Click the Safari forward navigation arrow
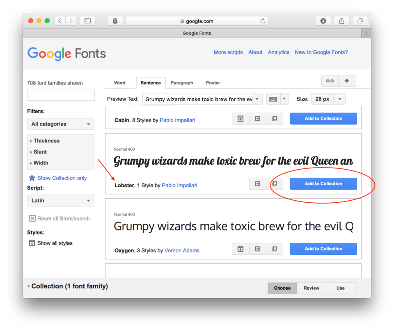Viewport: 394px width, 331px height. click(x=71, y=21)
